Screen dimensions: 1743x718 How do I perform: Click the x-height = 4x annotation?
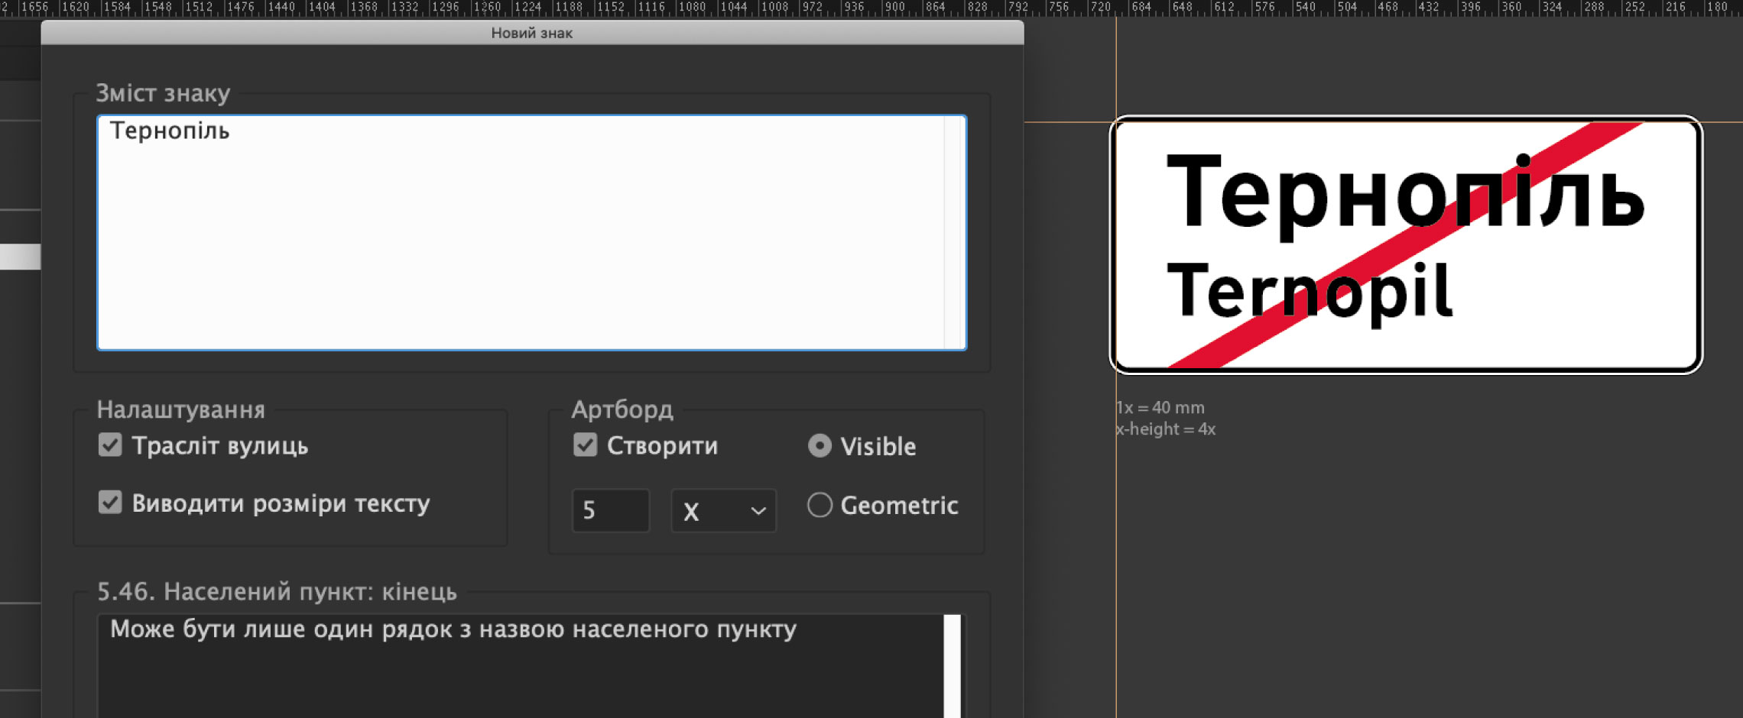1165,429
